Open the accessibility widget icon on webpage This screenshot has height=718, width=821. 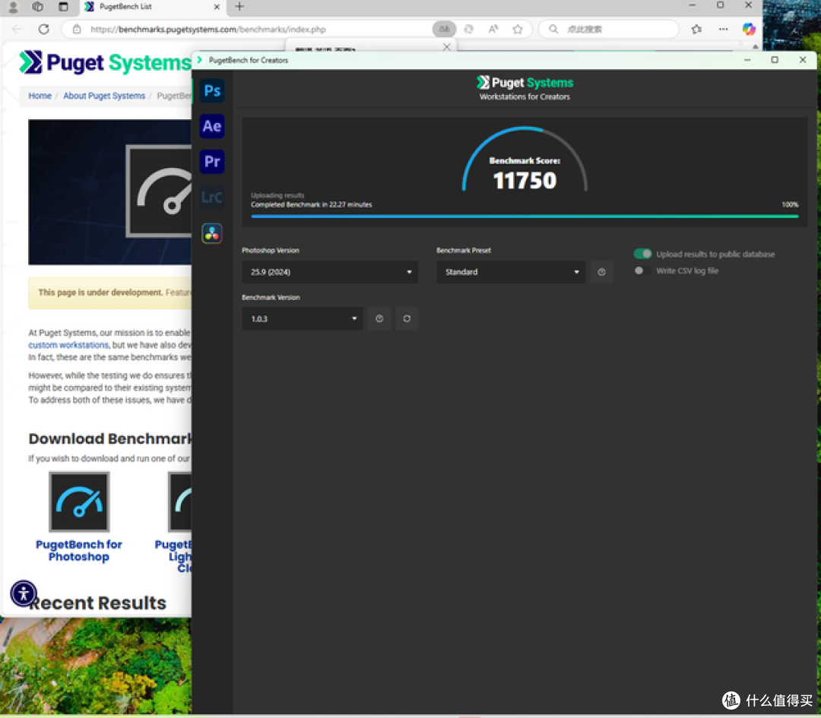click(24, 593)
